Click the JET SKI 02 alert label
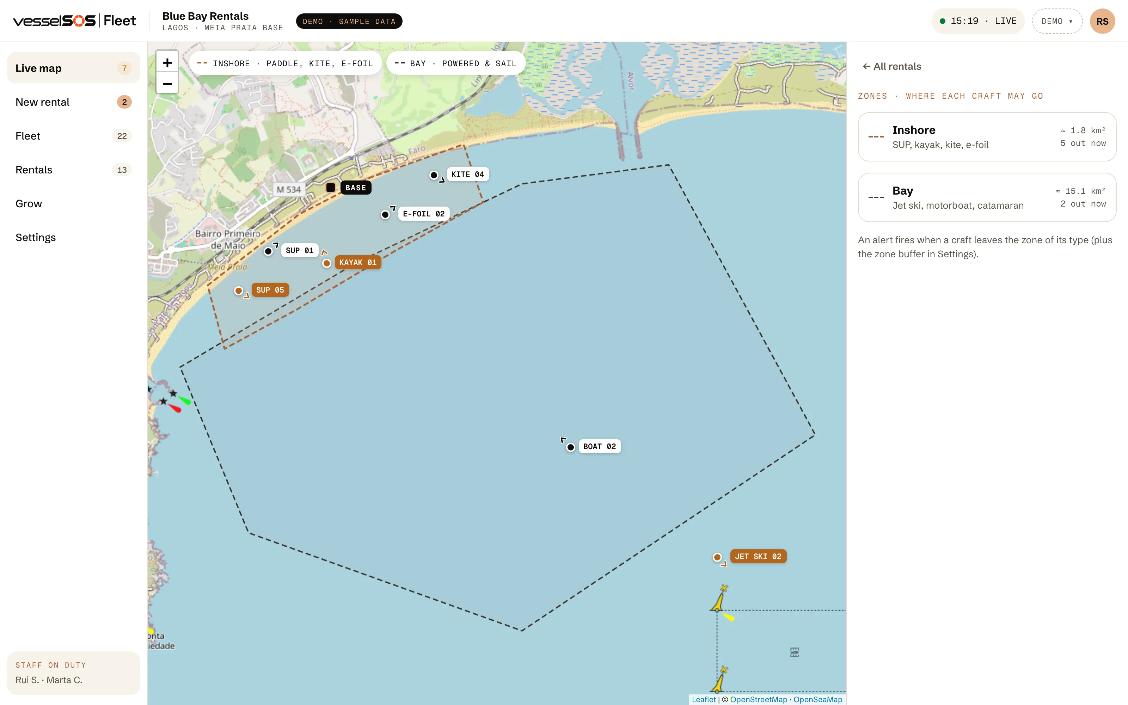 (x=758, y=556)
